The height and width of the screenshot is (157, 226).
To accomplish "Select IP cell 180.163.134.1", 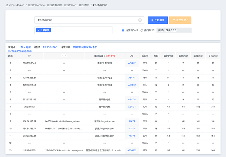I will pyautogui.click(x=29, y=63).
